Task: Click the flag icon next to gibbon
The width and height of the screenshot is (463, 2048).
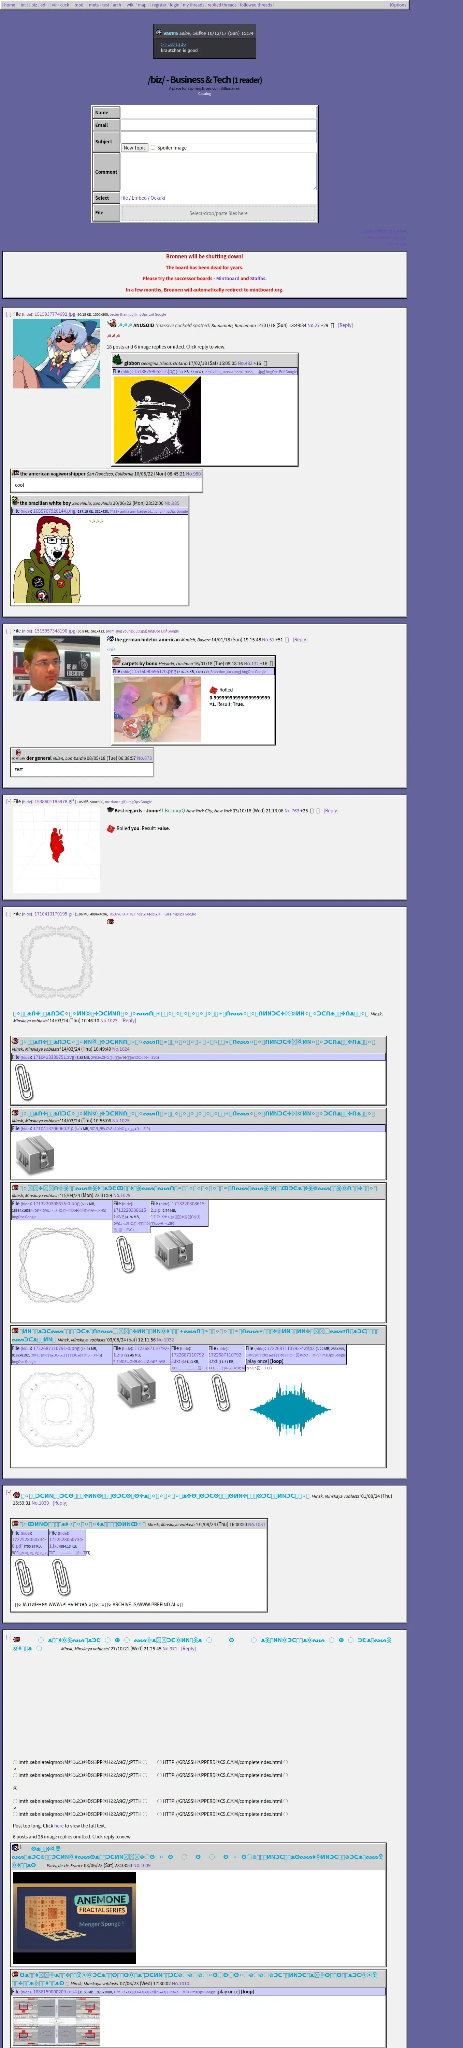Action: [x=117, y=360]
